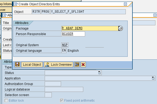Click the PROG object type field

[45, 12]
